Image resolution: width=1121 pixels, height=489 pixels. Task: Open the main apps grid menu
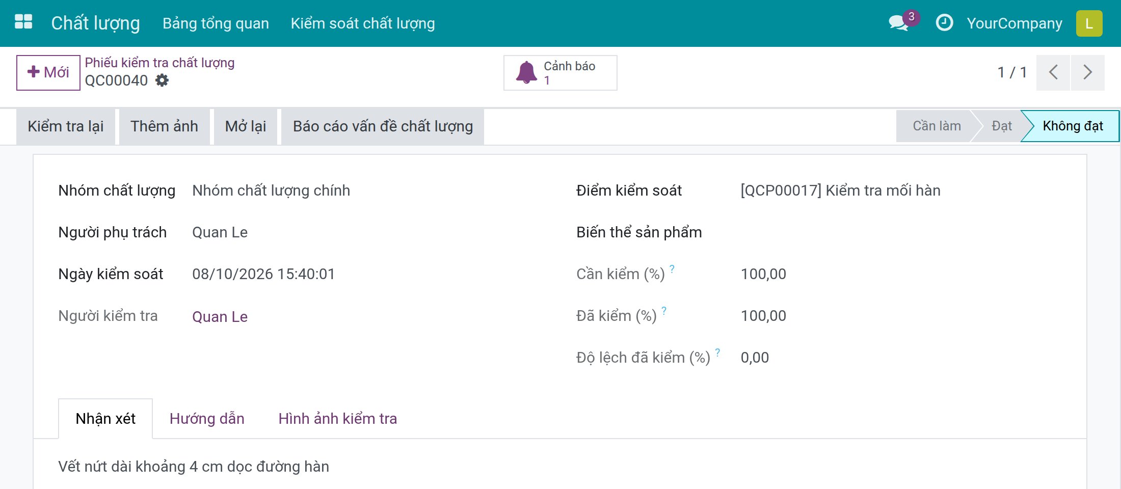pos(23,22)
